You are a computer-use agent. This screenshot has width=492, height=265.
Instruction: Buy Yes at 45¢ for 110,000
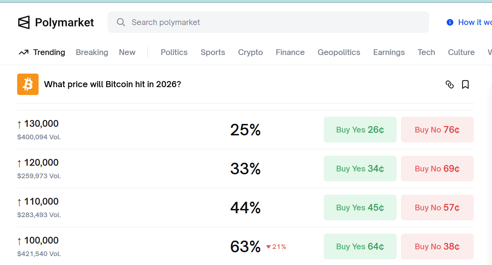coord(360,207)
